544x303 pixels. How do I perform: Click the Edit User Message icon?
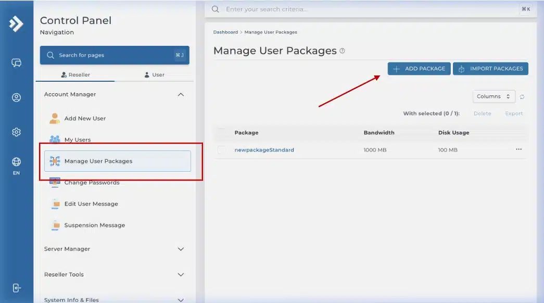[x=56, y=204]
